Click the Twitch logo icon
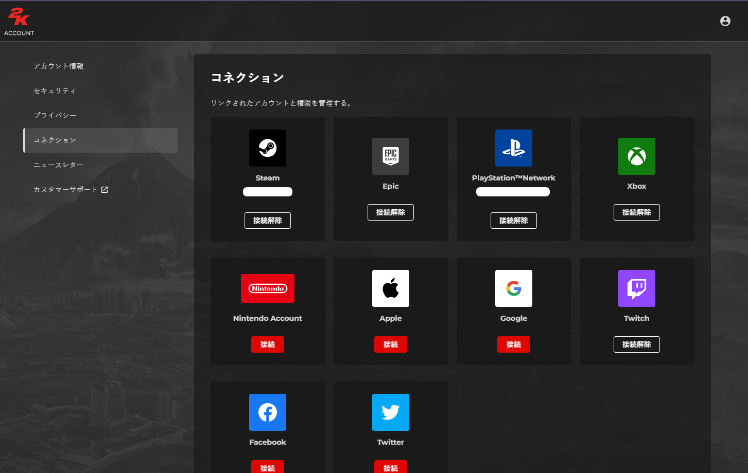 click(637, 288)
